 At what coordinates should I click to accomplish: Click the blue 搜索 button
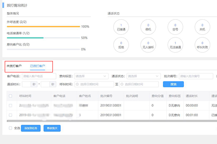pos(174,84)
